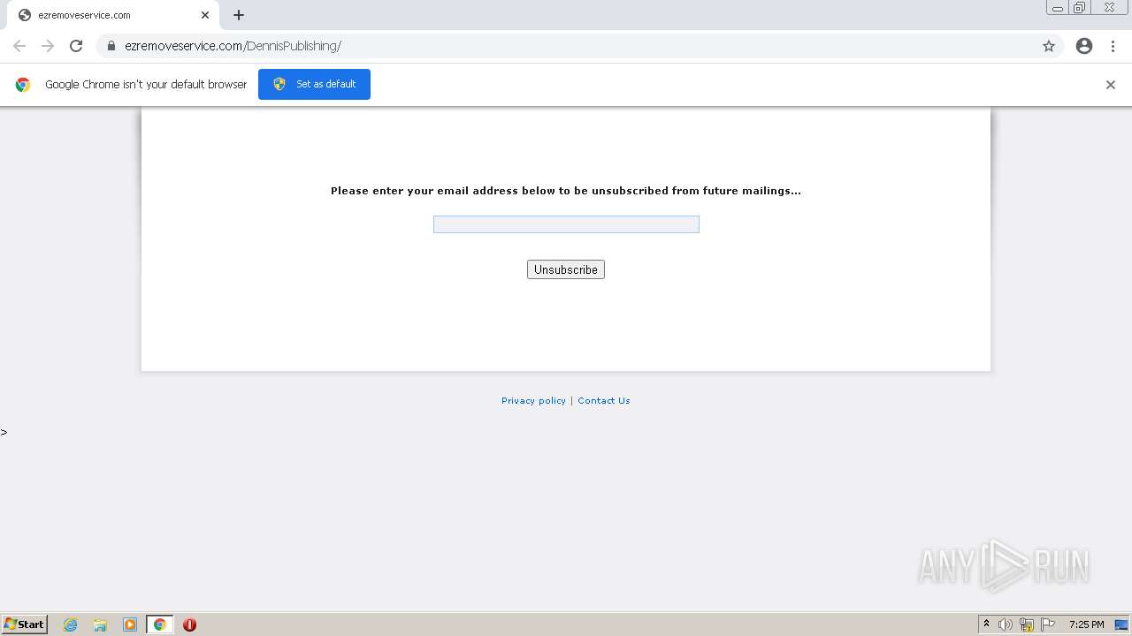Open the Chrome three-dot menu
The height and width of the screenshot is (636, 1132).
tap(1113, 46)
